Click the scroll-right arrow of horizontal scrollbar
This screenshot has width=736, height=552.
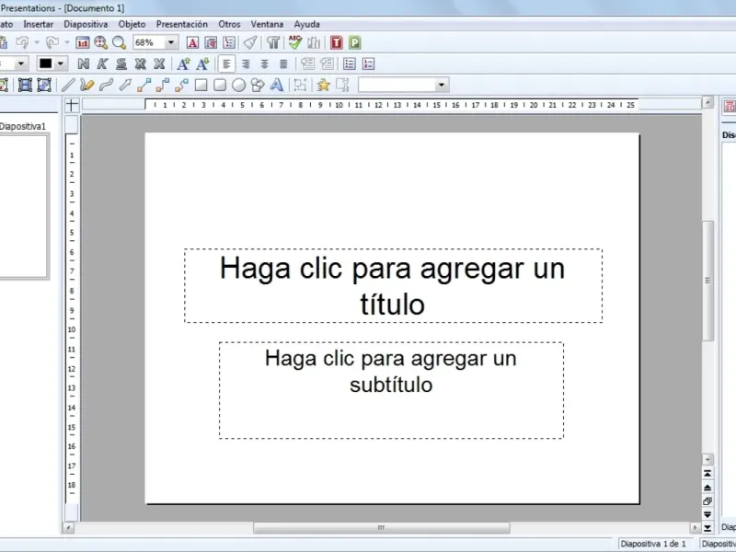(x=696, y=528)
